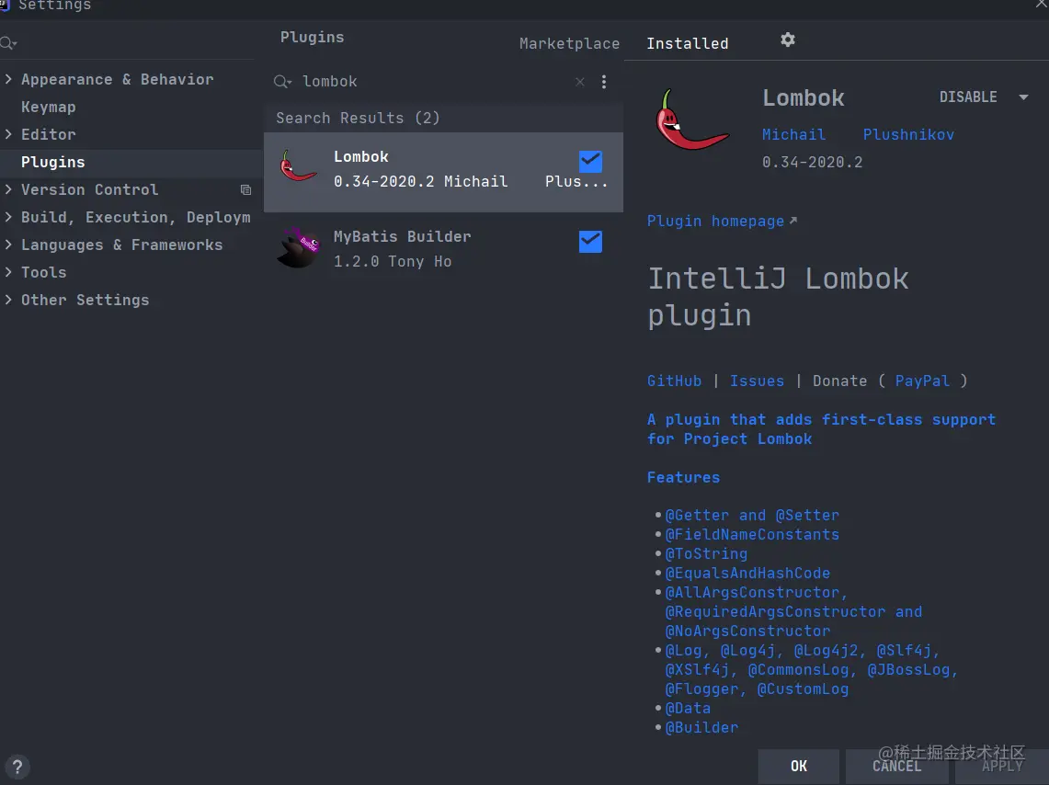Viewport: 1049px width, 785px height.
Task: Select Plugins in settings tree
Action: (x=52, y=163)
